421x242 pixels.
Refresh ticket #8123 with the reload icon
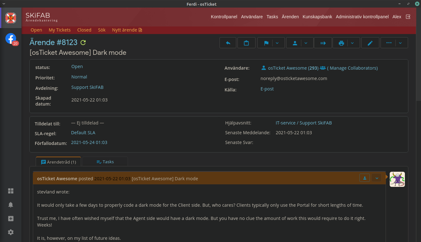83,43
